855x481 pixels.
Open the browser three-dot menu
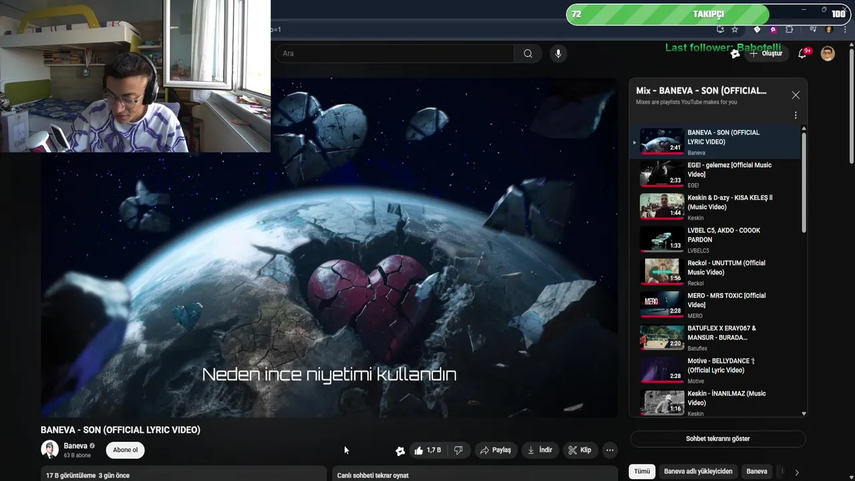pos(844,29)
